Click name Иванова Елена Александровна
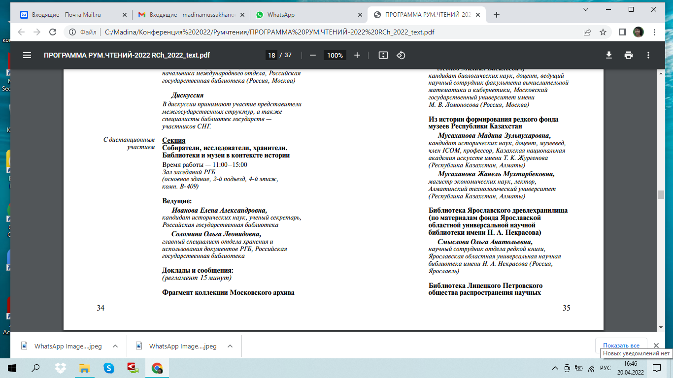Image resolution: width=673 pixels, height=378 pixels. [219, 210]
